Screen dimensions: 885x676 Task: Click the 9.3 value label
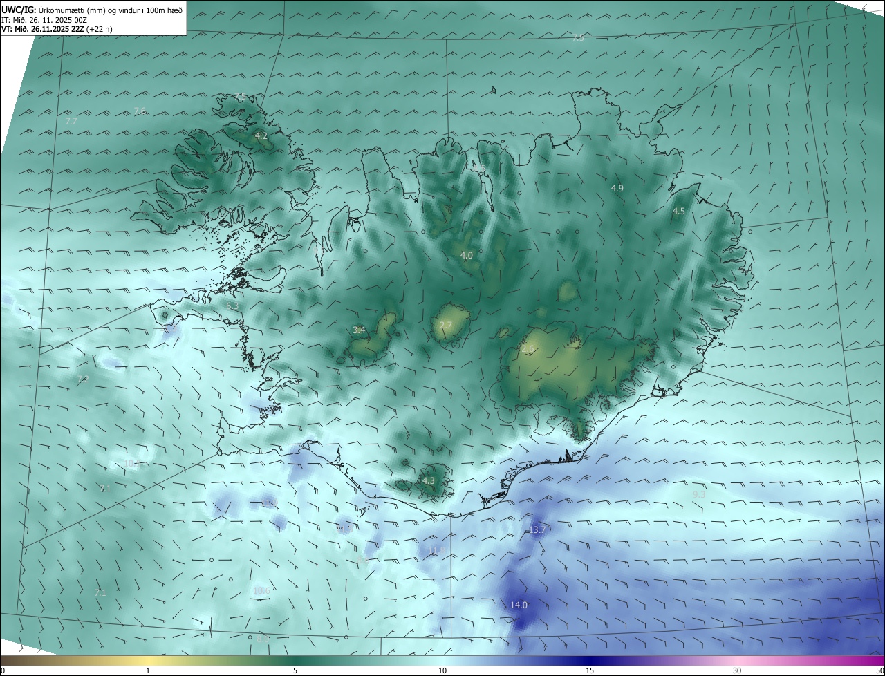coord(699,494)
